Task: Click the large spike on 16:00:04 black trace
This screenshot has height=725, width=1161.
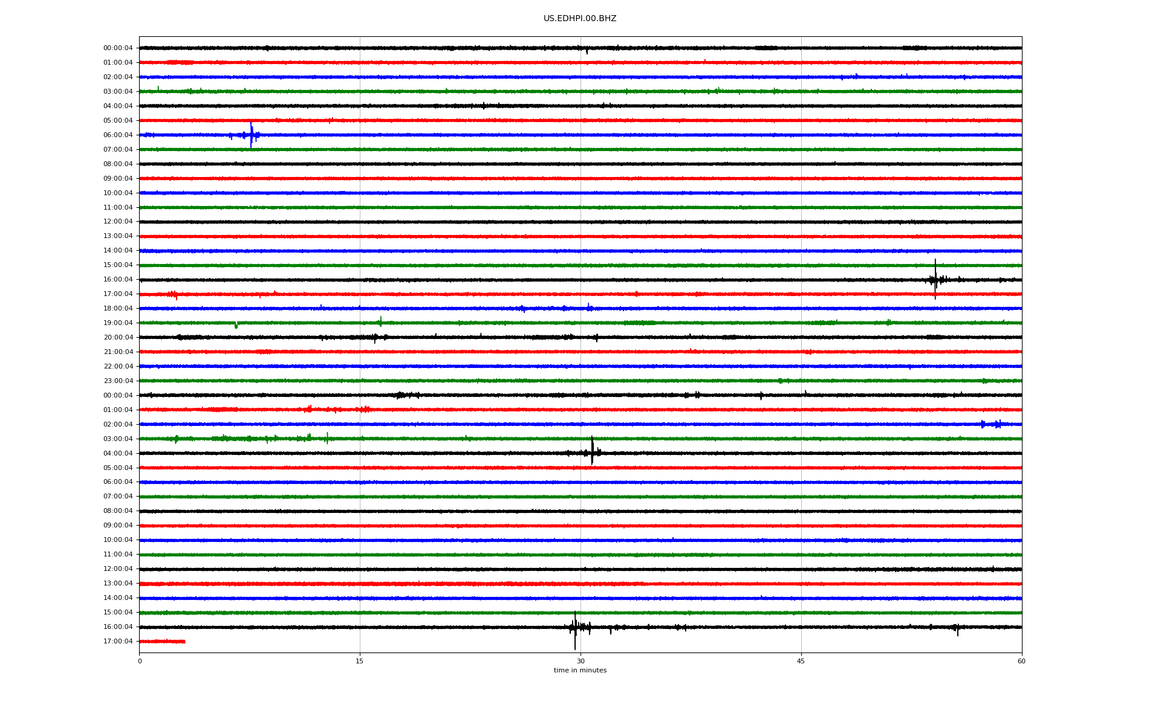Action: coord(935,279)
